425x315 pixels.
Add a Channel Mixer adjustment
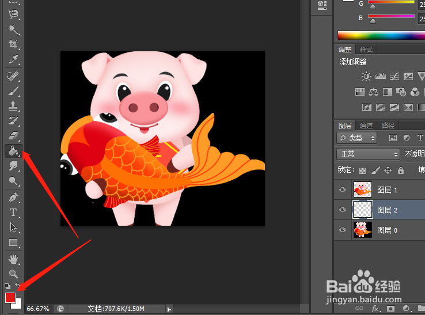pyautogui.click(x=415, y=92)
